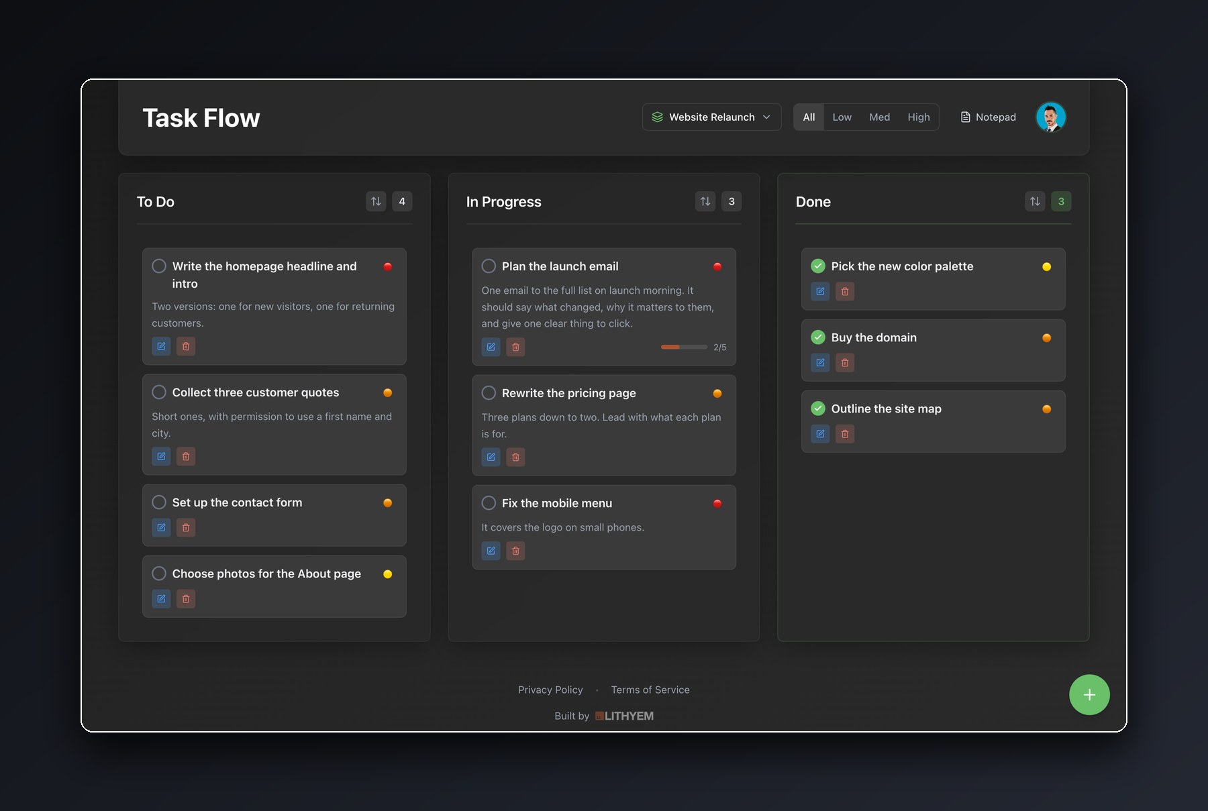Screen dimensions: 1208x811
Task: Add a new task with the plus button
Action: tap(1089, 695)
